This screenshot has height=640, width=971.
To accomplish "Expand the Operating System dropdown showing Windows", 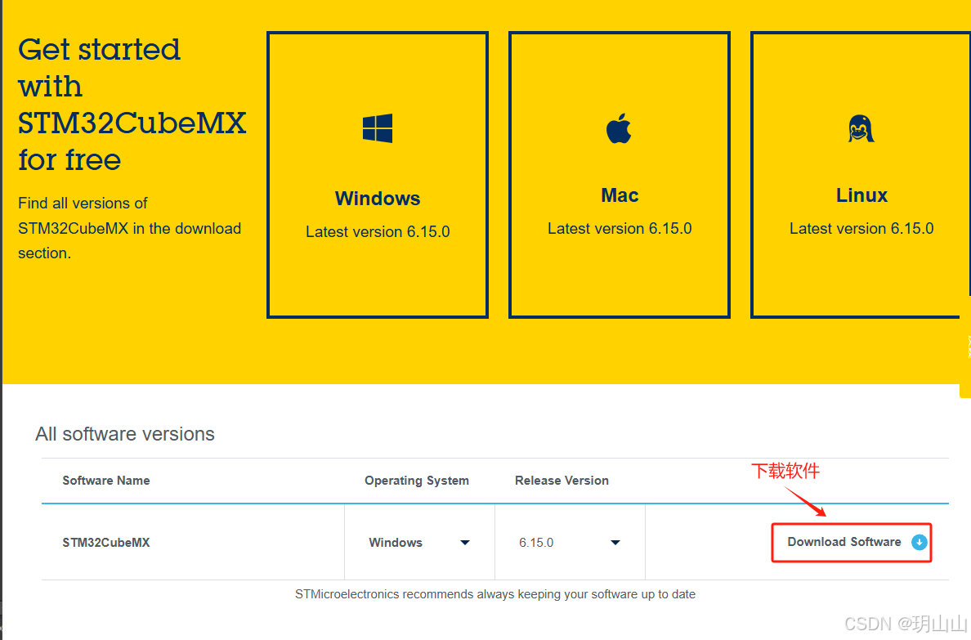I will (419, 542).
